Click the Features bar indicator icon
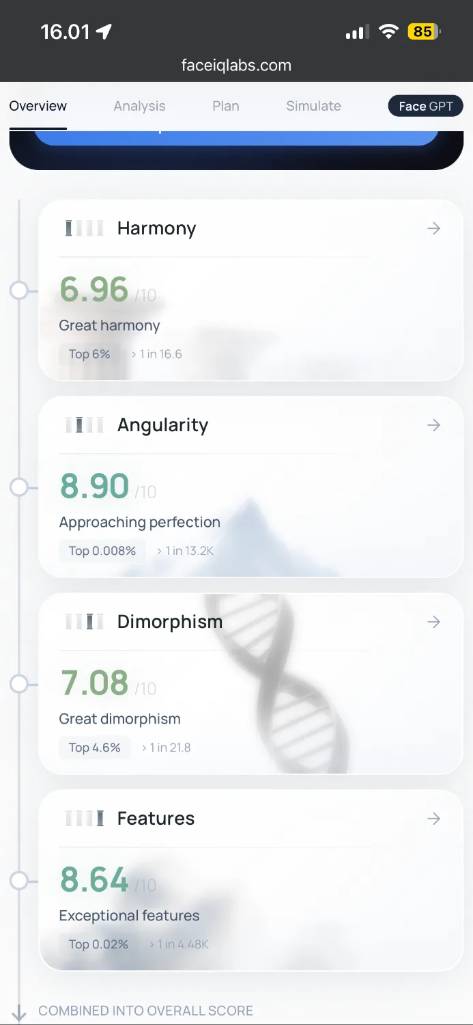This screenshot has width=473, height=1025. (x=84, y=819)
